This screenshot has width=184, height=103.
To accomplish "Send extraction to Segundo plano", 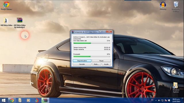I will pos(82,61).
